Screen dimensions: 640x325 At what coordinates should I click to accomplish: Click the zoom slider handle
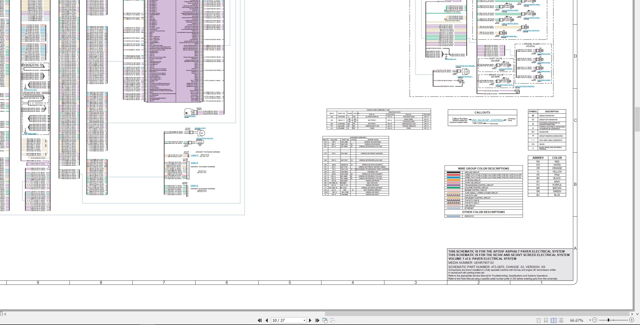coord(608,320)
